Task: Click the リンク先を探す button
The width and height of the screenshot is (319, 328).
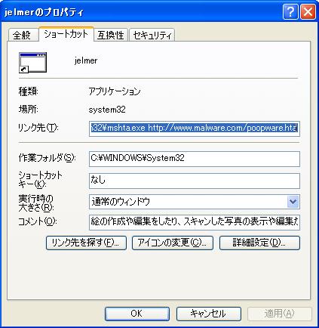Action: (86, 243)
